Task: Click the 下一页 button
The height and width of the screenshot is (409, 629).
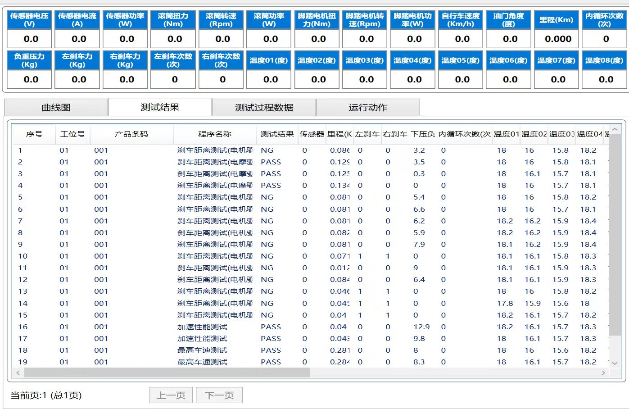Action: click(220, 395)
